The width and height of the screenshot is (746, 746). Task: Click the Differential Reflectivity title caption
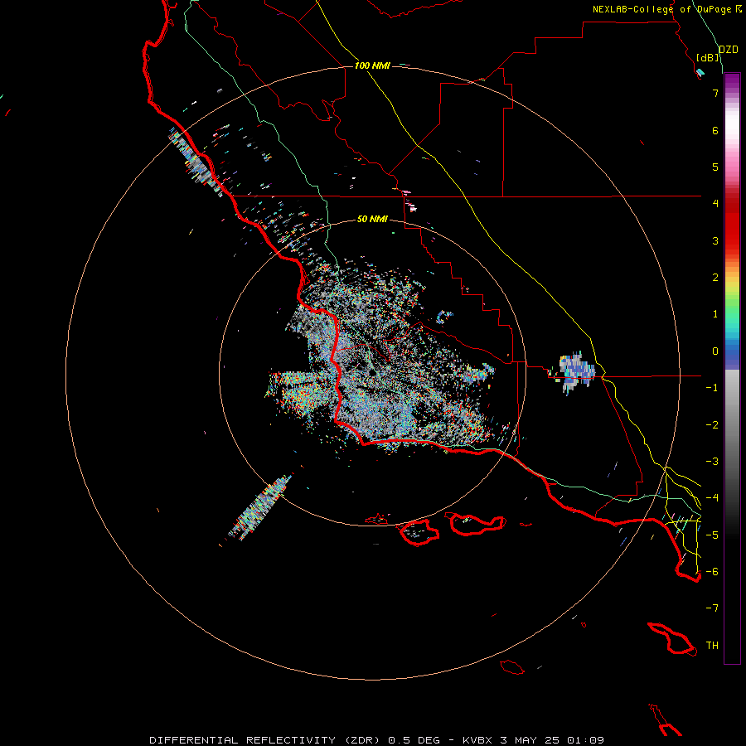(x=376, y=740)
